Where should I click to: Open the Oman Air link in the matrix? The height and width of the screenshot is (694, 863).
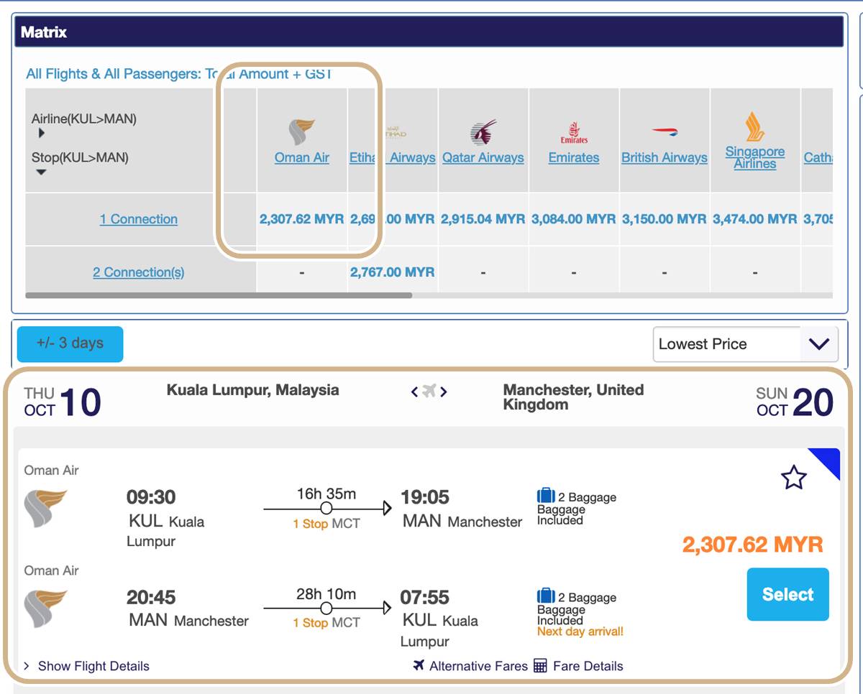click(x=302, y=157)
